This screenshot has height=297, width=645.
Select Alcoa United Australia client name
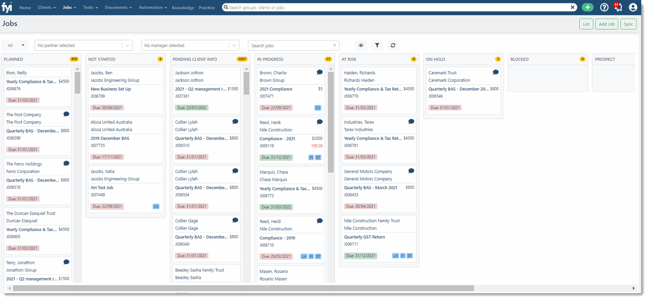[x=111, y=122]
